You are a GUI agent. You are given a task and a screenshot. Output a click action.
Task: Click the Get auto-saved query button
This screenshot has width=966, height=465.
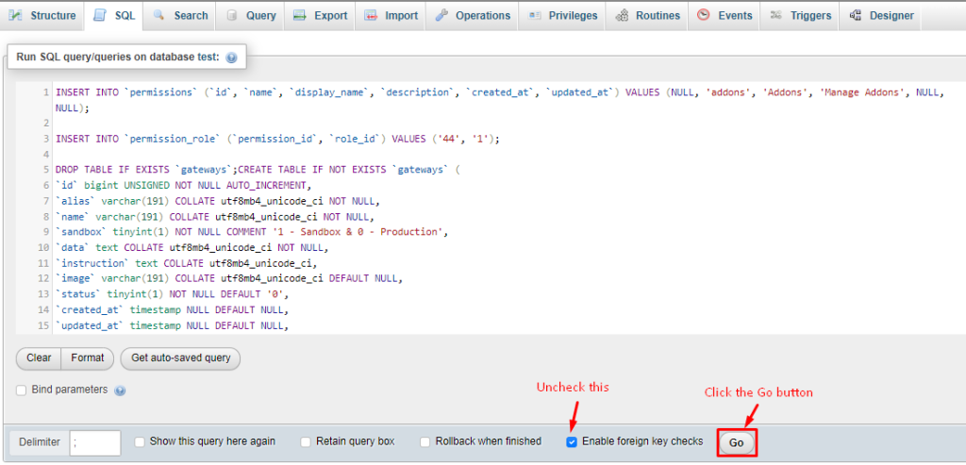(180, 358)
